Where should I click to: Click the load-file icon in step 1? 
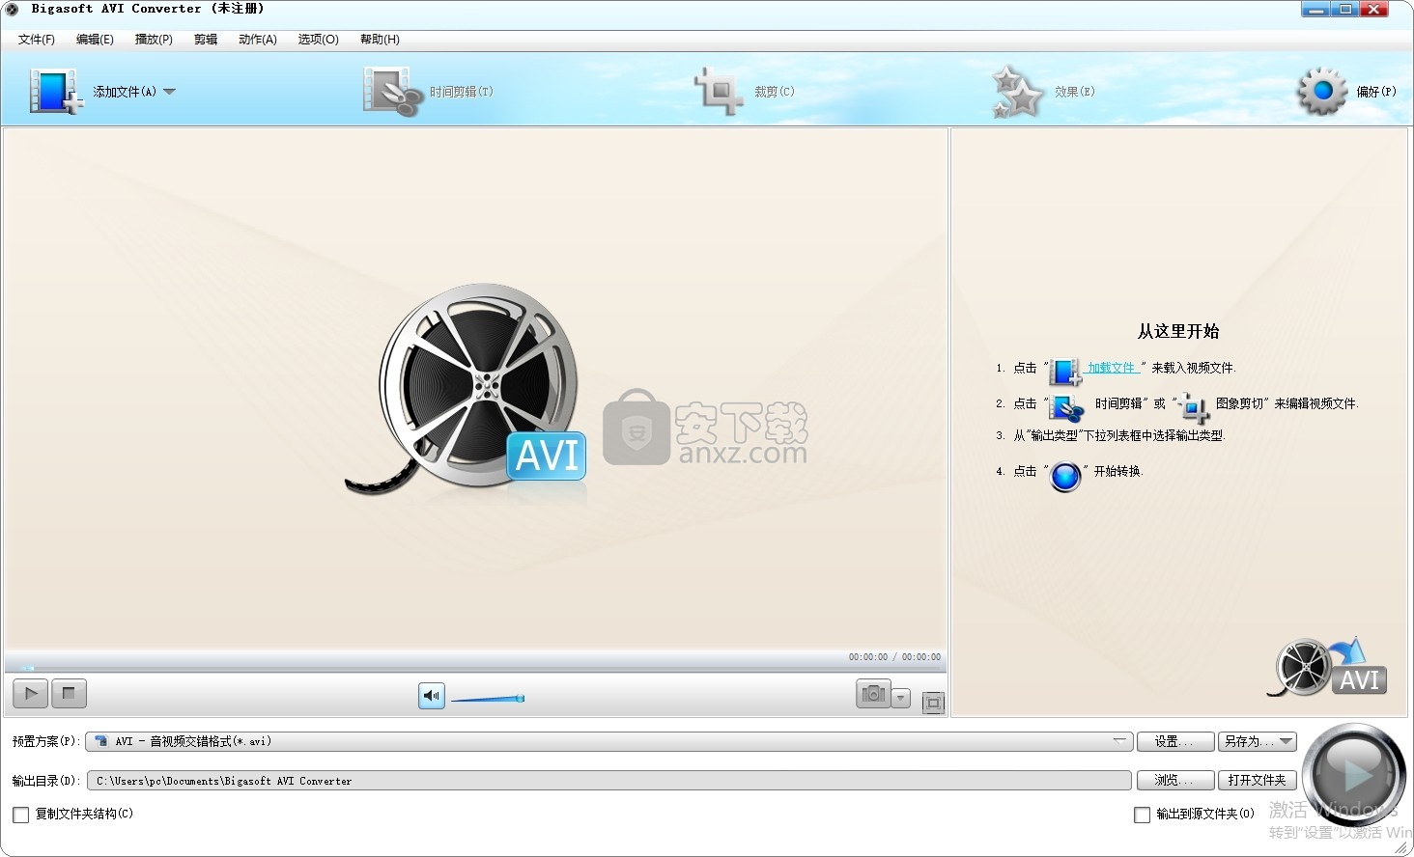click(x=1065, y=371)
